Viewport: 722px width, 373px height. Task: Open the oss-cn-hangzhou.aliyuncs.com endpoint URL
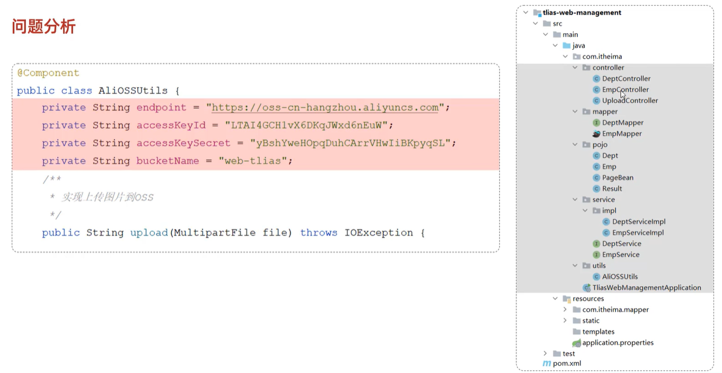tap(325, 108)
